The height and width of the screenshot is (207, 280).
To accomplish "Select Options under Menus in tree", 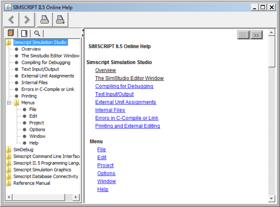I will tap(37, 129).
